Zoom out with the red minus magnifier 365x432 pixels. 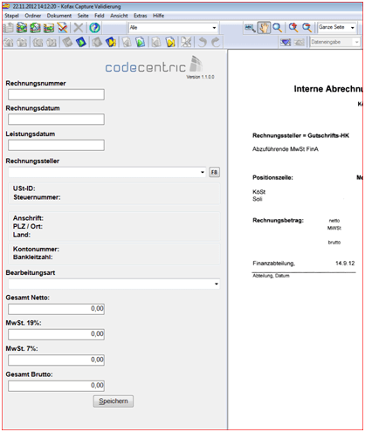[306, 28]
